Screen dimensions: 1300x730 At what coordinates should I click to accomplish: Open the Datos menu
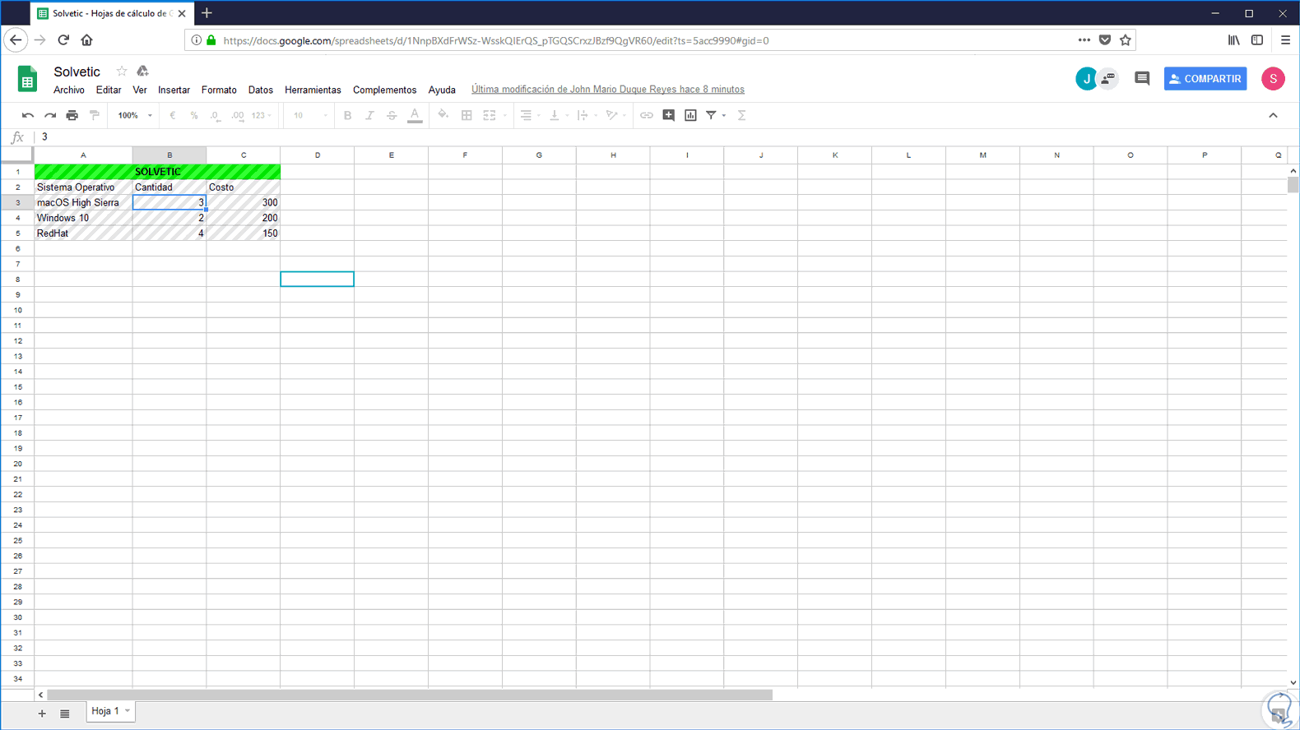click(261, 90)
